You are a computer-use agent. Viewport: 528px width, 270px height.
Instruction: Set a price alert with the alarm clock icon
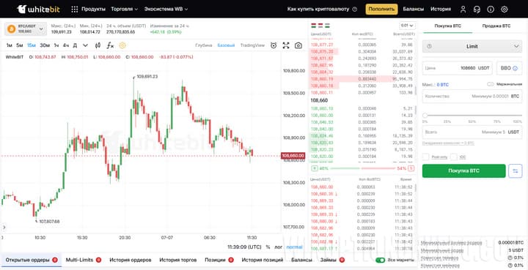[274, 45]
